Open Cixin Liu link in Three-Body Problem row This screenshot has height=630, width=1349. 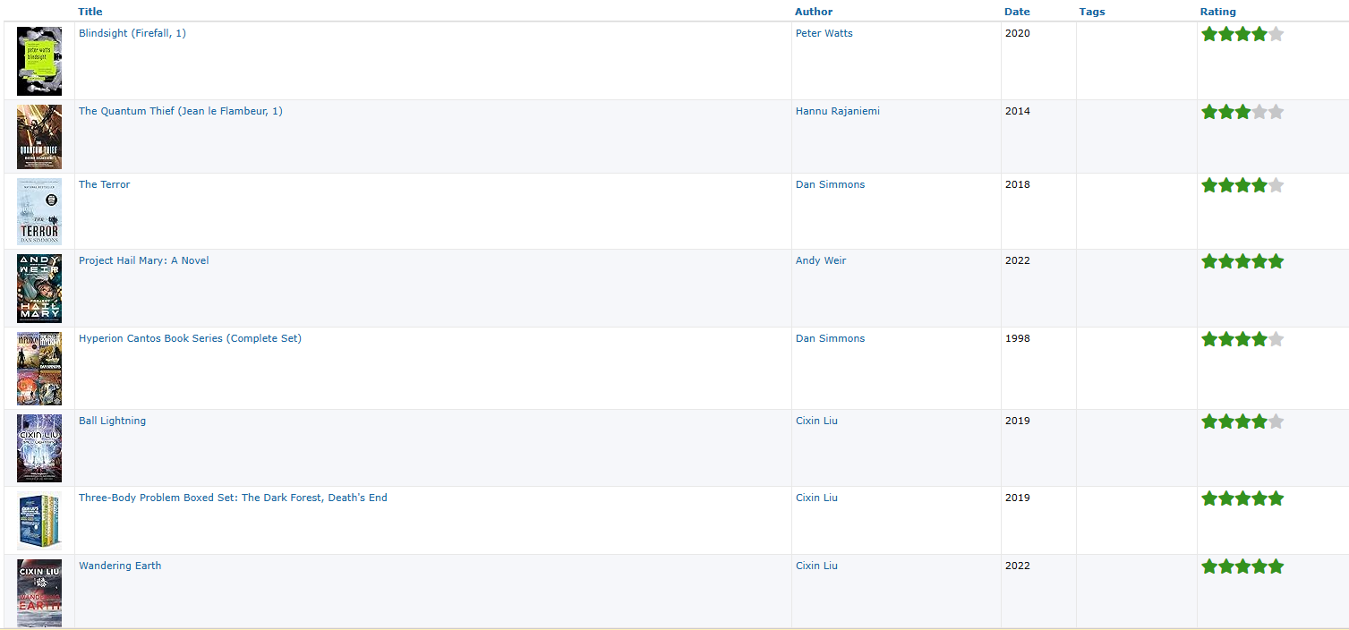(816, 498)
